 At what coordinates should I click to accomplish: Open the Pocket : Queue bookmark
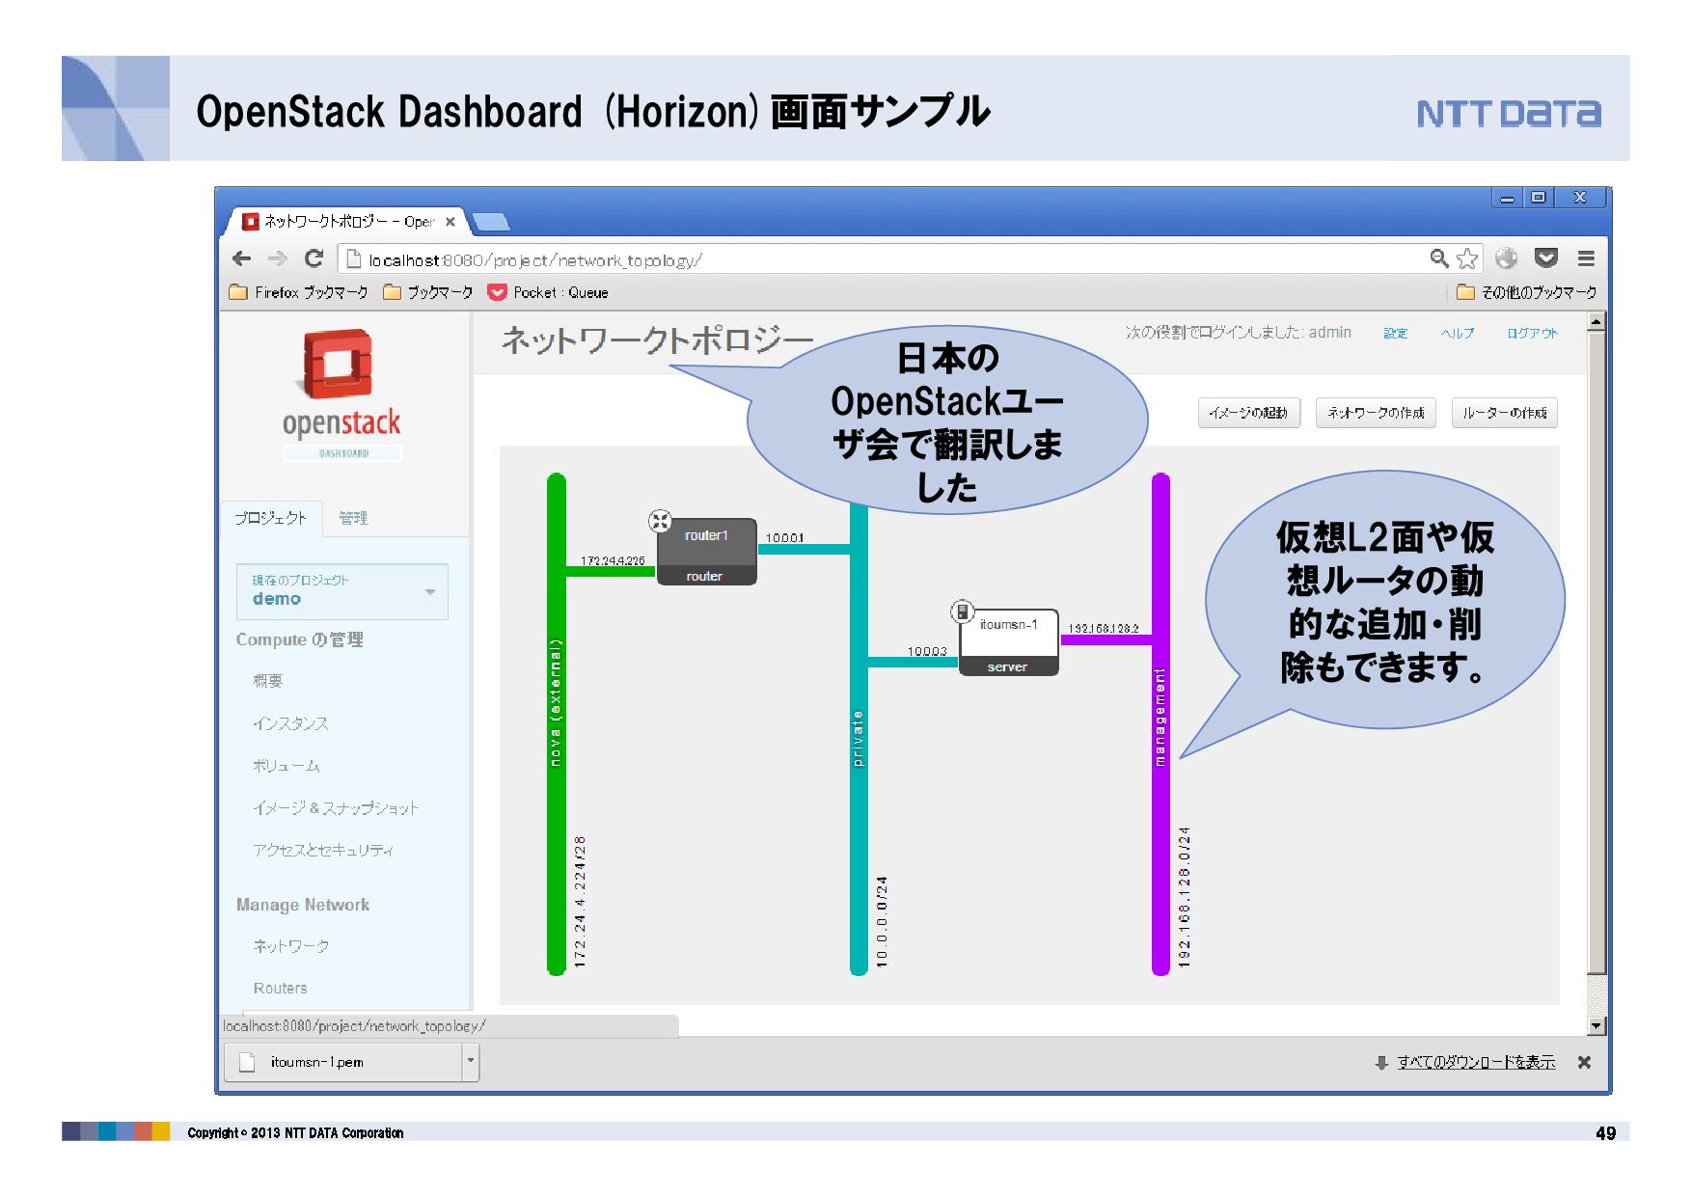[548, 292]
